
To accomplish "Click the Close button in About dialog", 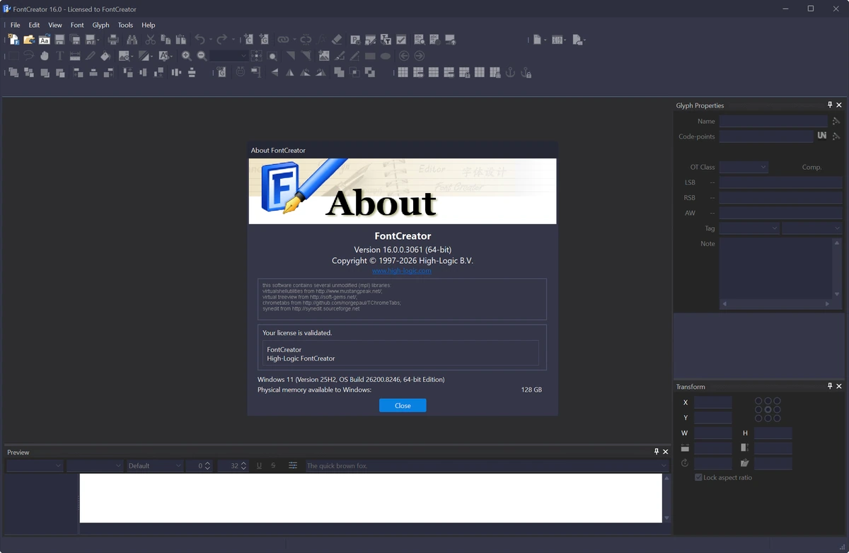I will [x=403, y=405].
